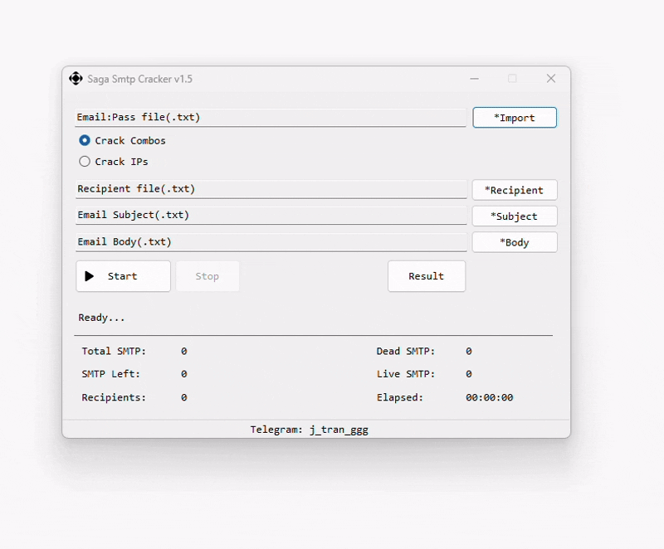664x549 pixels.
Task: Click the *Body button
Action: [x=515, y=242]
